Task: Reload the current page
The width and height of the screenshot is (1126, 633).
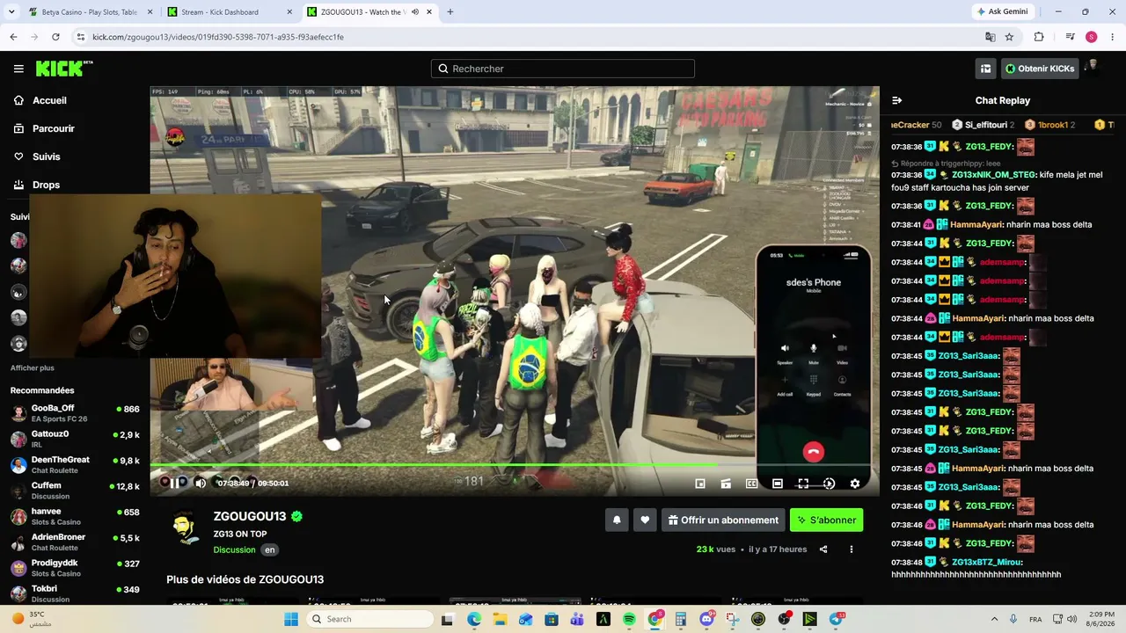Action: 55,37
